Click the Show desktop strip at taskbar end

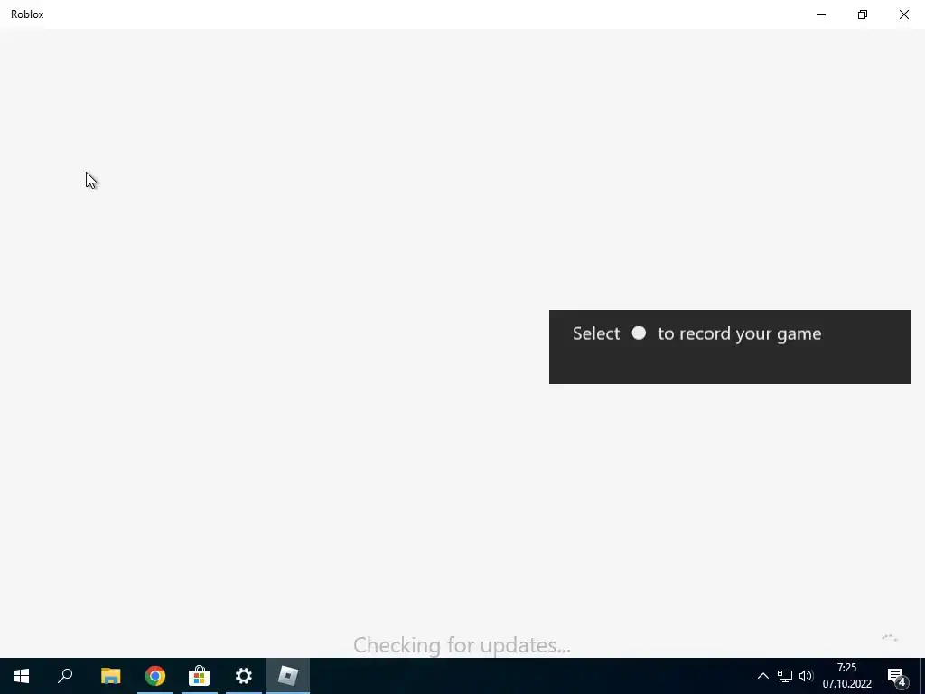[922, 676]
